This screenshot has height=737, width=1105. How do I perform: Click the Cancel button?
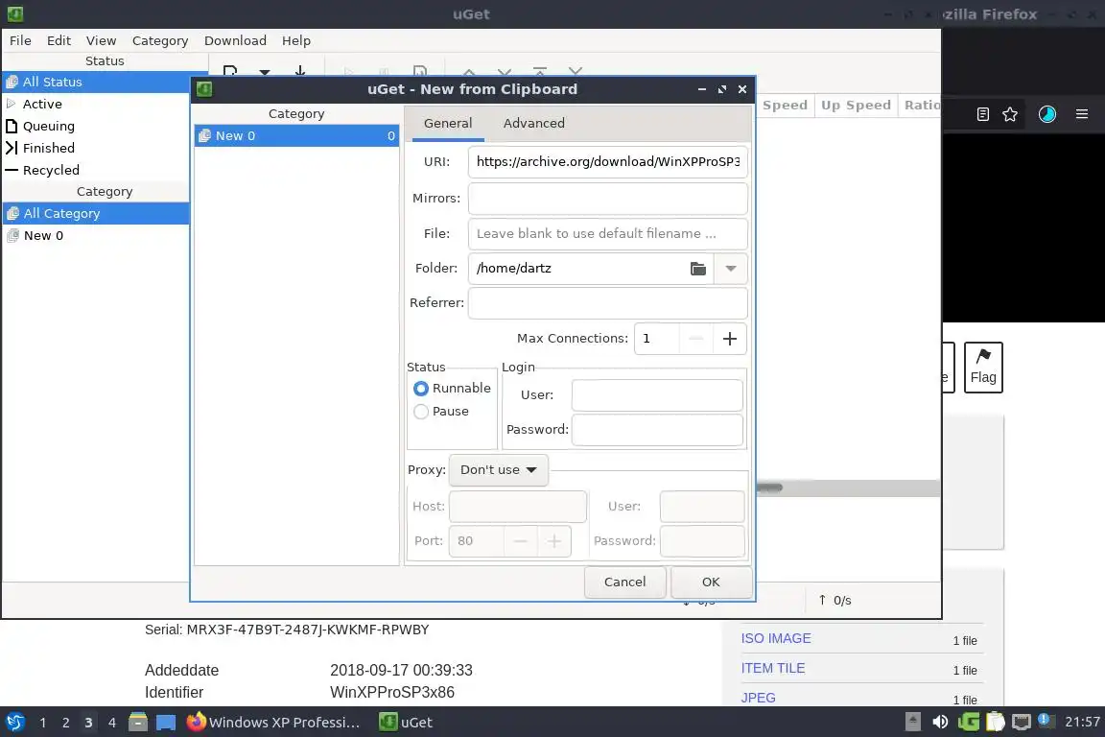624,582
